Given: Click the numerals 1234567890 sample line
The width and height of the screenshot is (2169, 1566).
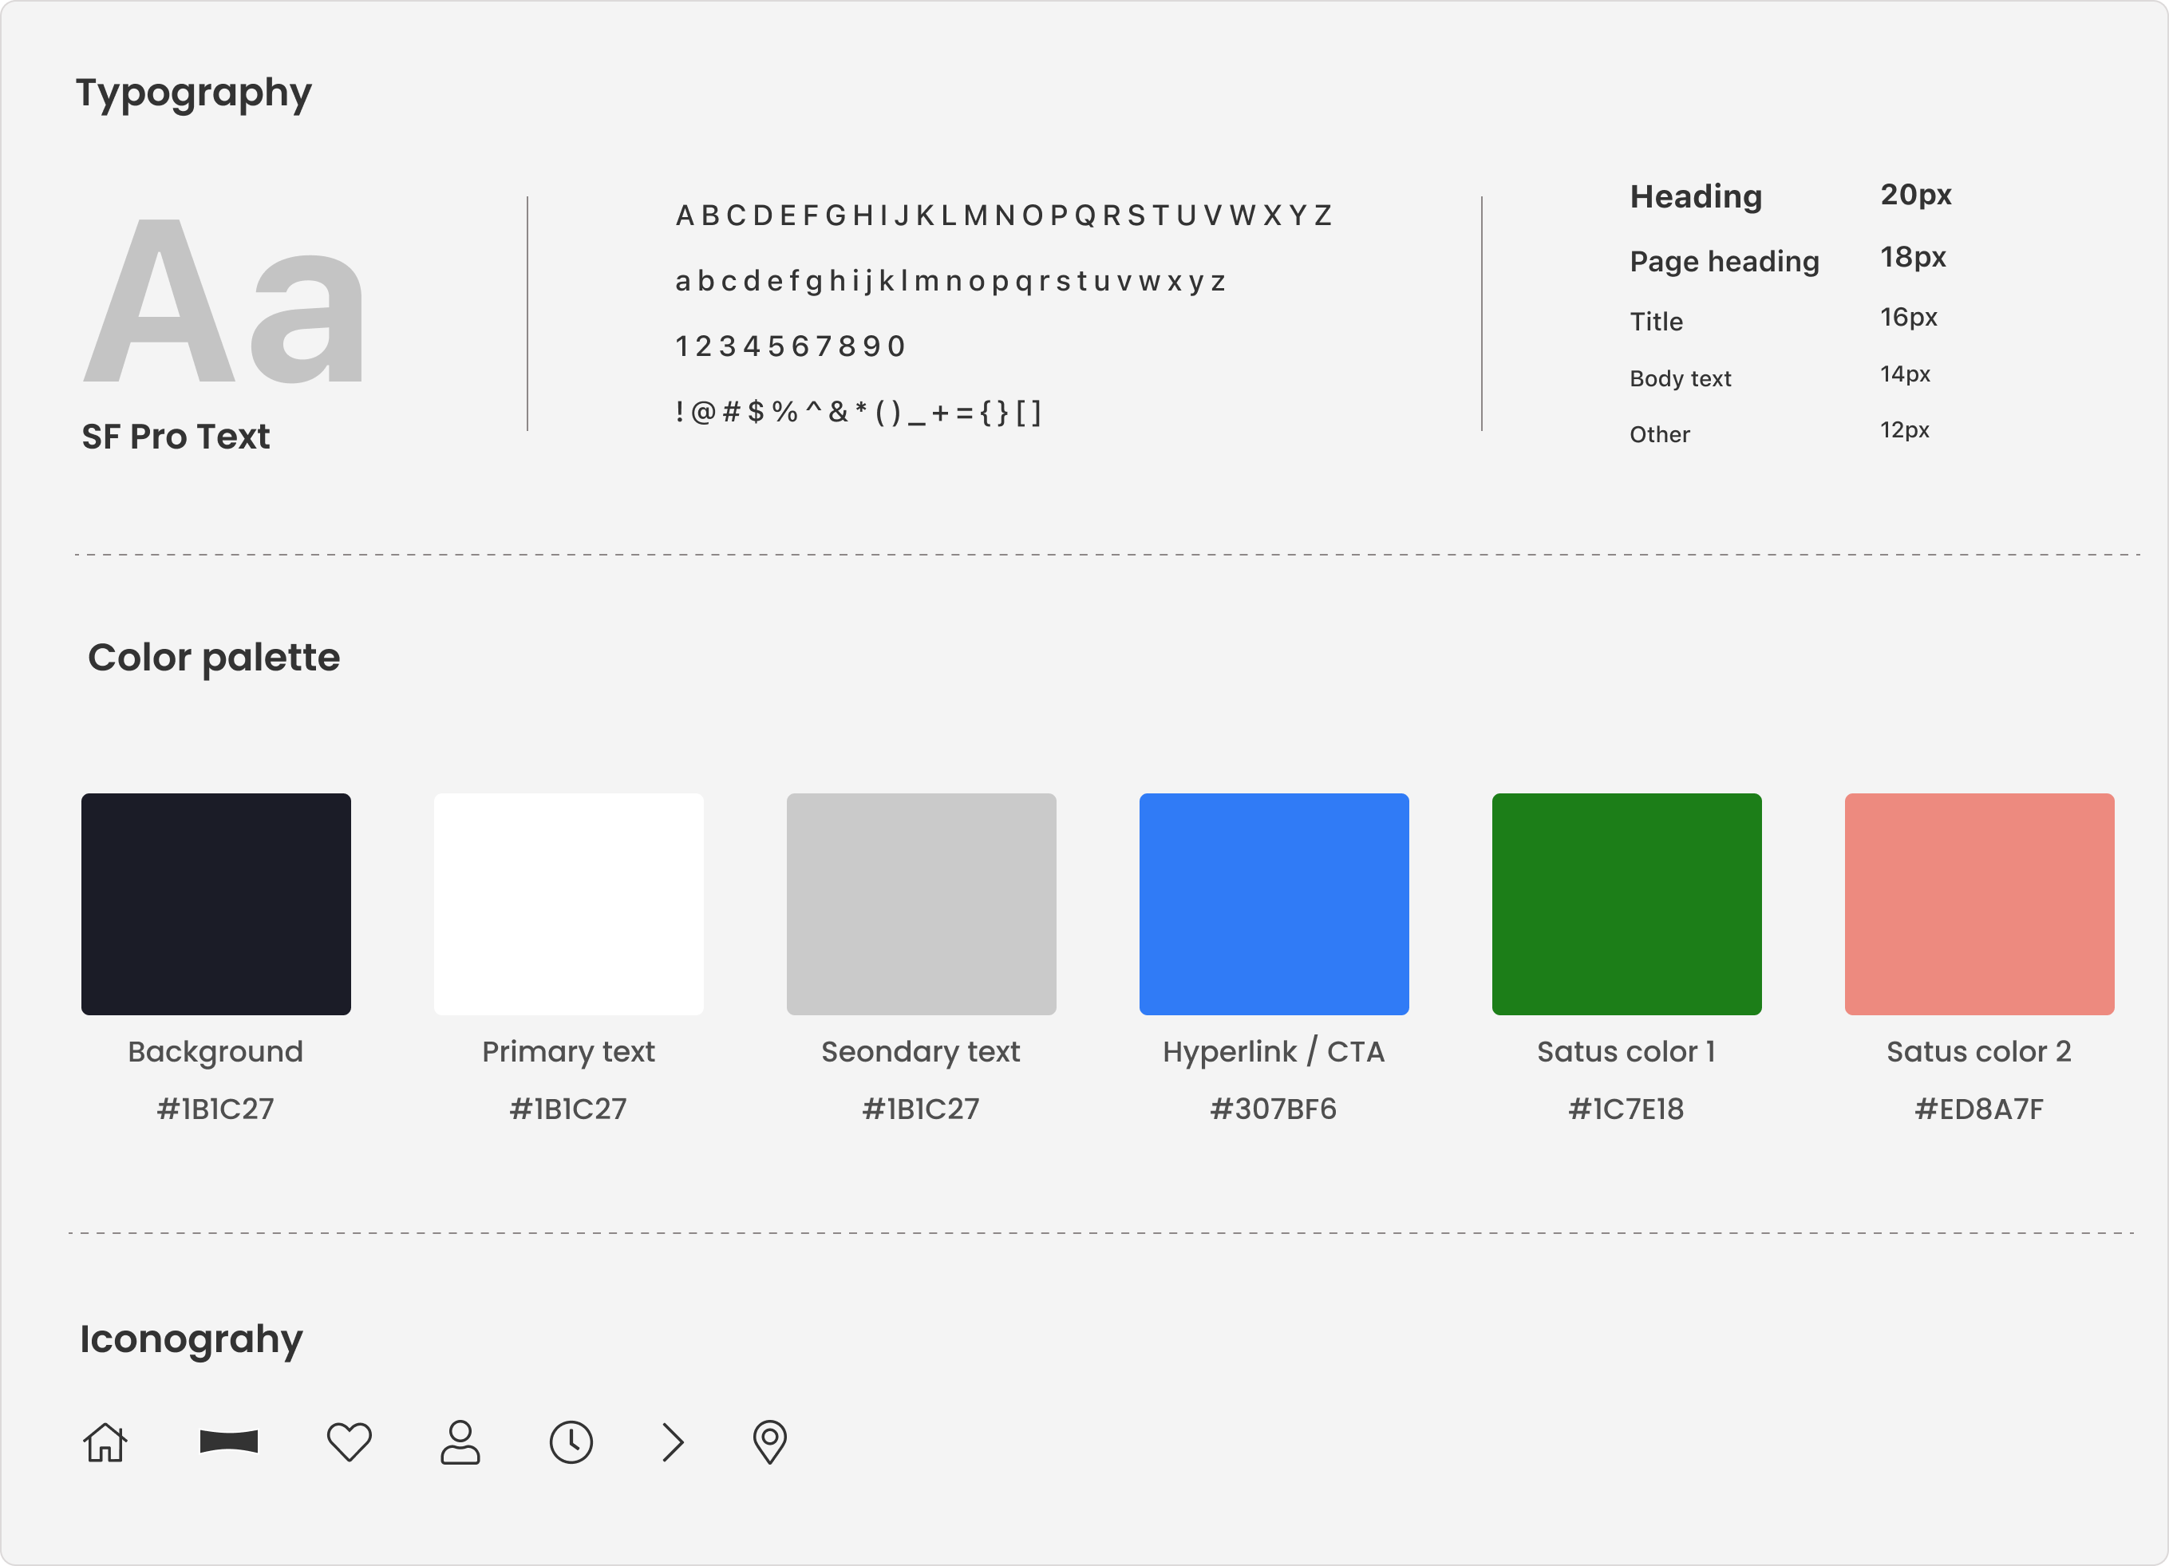Looking at the screenshot, I should pos(790,346).
